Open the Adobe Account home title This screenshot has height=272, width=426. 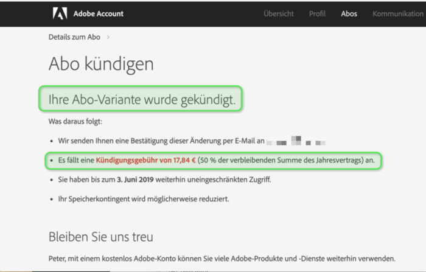pos(99,13)
